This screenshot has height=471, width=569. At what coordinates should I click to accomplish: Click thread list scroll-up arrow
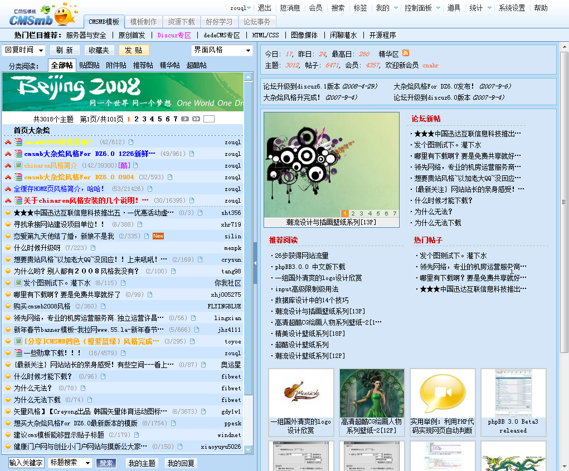249,76
